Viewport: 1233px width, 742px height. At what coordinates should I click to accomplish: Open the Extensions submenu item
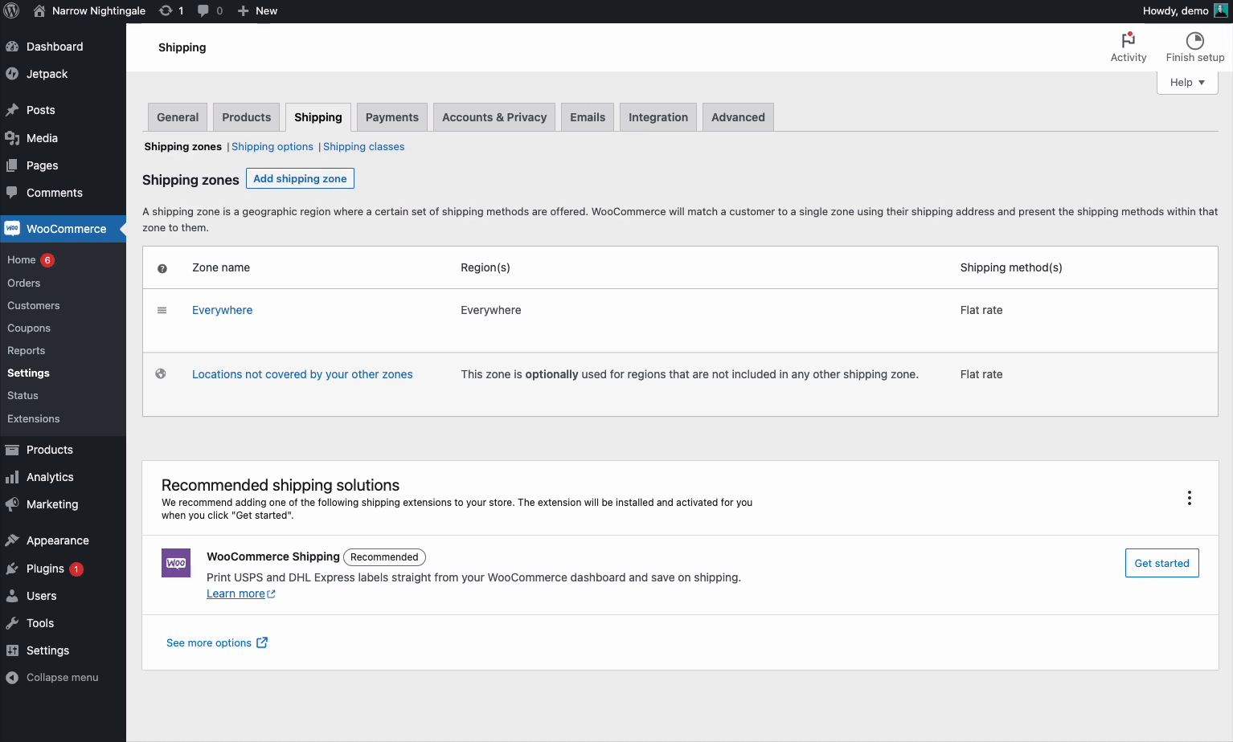click(34, 418)
